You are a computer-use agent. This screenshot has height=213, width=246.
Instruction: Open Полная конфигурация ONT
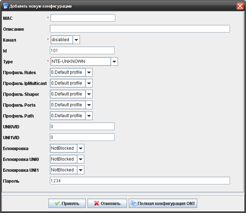pos(163,203)
